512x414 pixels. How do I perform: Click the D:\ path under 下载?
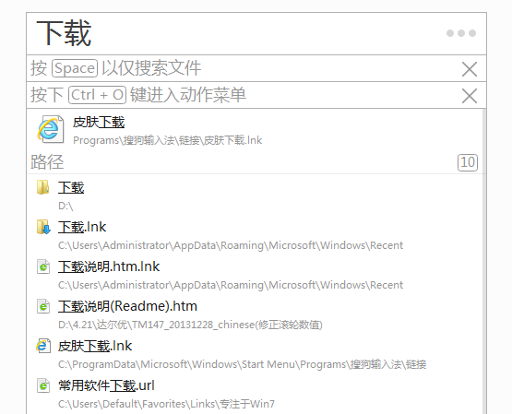tap(65, 207)
